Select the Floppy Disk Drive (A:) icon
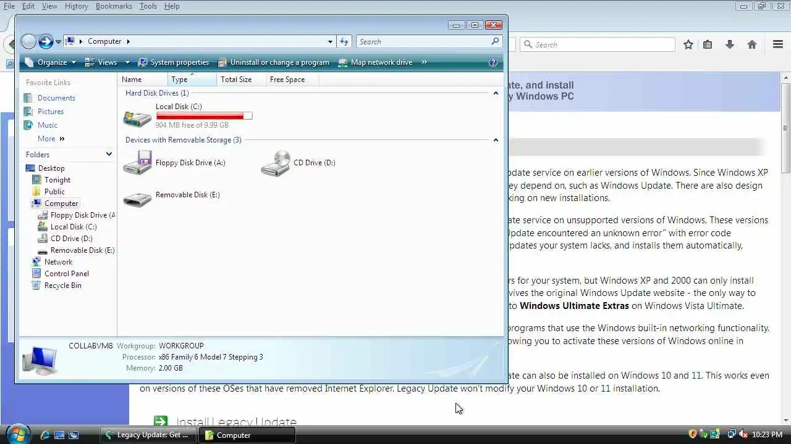Image resolution: width=791 pixels, height=444 pixels. [137, 163]
